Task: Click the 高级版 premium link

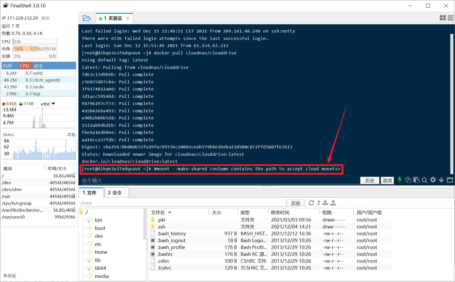Action: [10, 276]
